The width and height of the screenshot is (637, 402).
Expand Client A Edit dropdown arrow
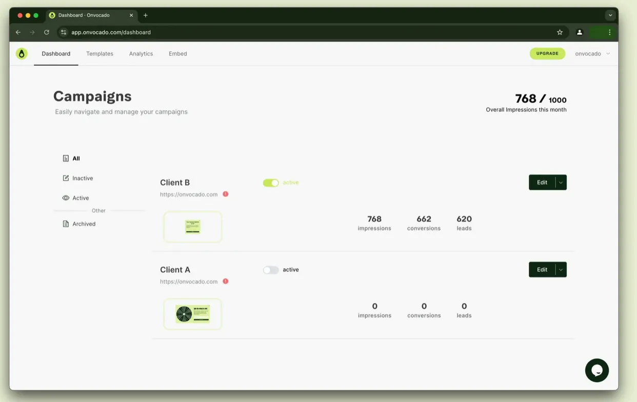point(561,270)
